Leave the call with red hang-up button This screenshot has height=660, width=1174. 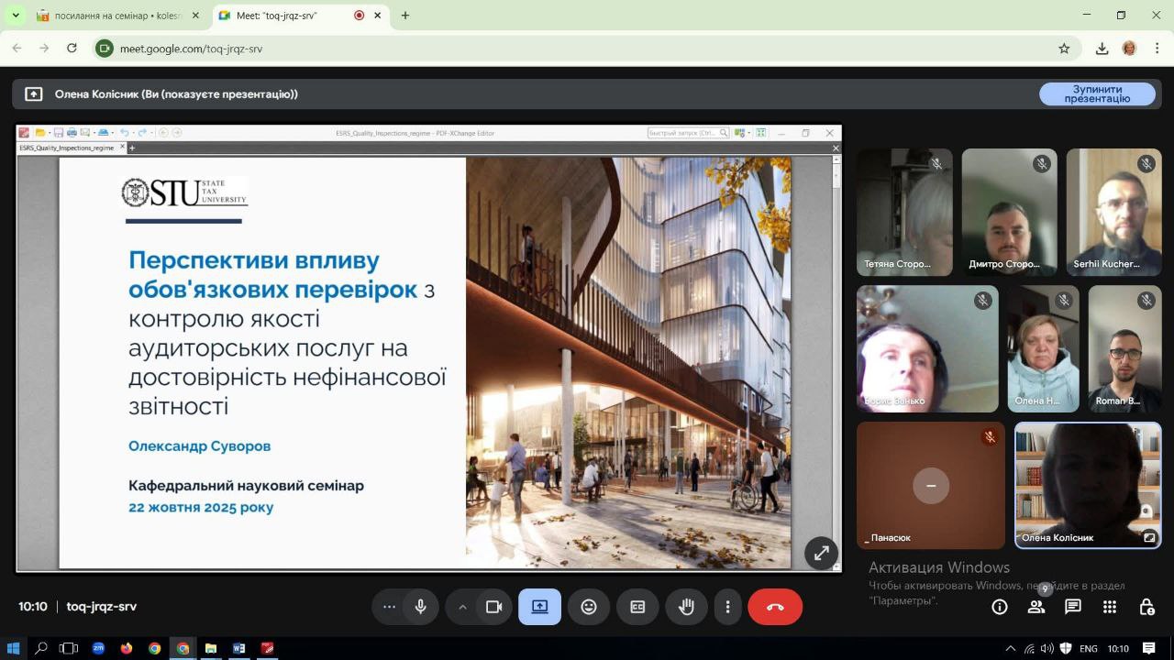click(x=775, y=607)
